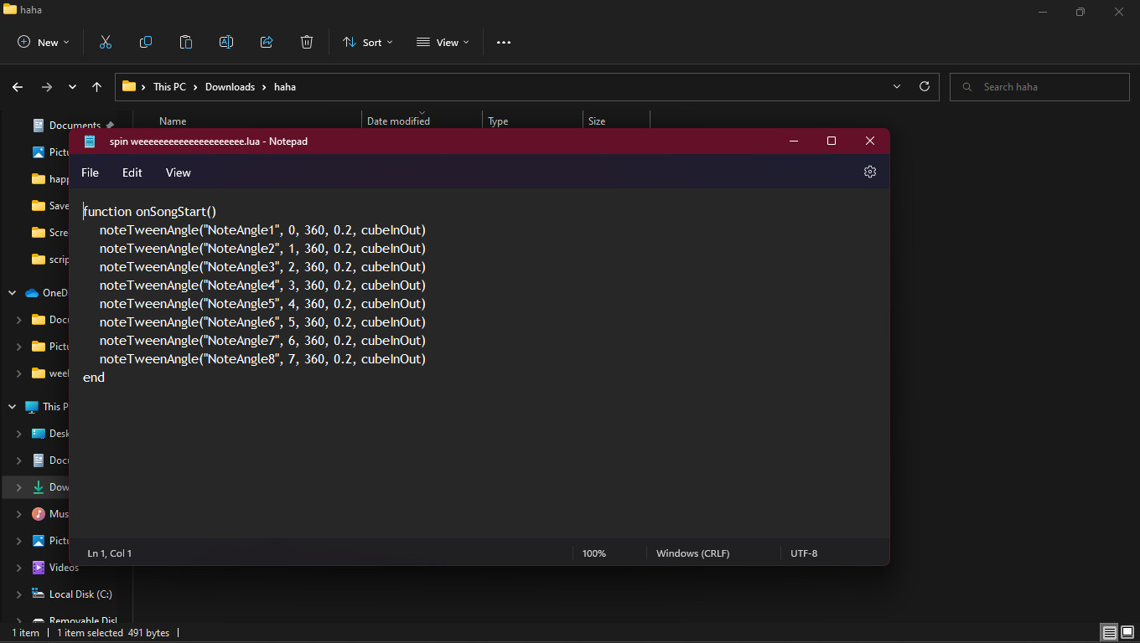Click the Date modified column header
Image resolution: width=1140 pixels, height=643 pixels.
(422, 121)
